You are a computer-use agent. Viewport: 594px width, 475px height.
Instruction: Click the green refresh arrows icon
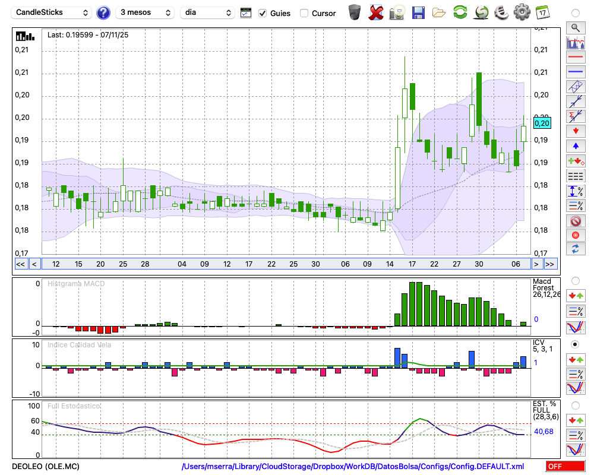[460, 12]
